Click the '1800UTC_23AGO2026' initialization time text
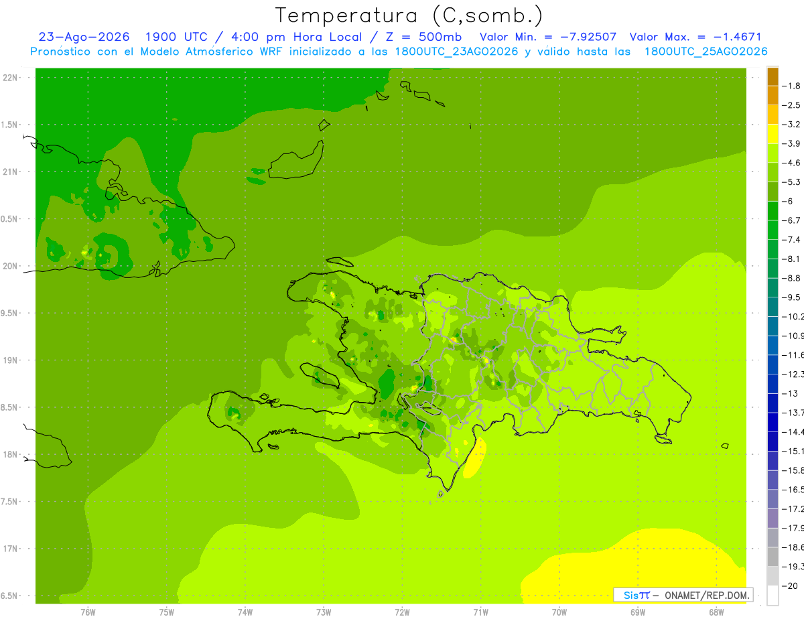Viewport: 804px width, 621px height. 458,52
